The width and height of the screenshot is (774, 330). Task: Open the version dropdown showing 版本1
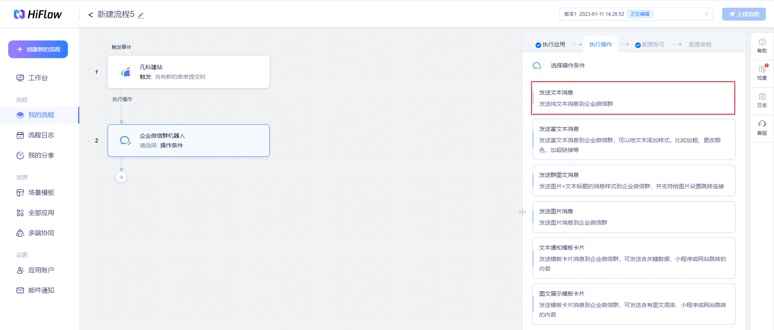pyautogui.click(x=636, y=14)
